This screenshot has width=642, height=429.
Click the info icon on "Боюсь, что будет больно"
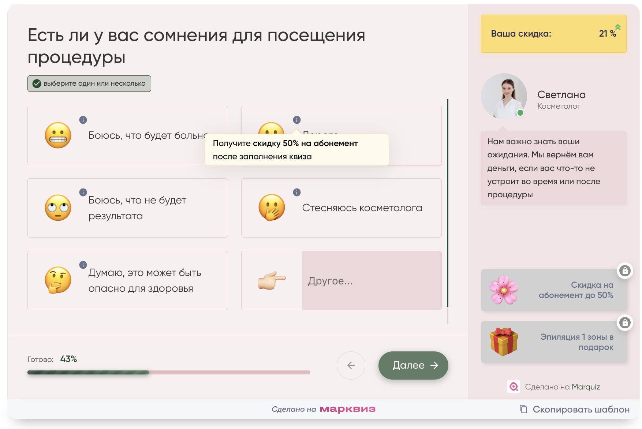[82, 119]
